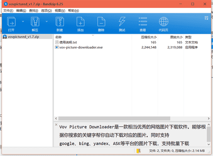Click the comment pane vertical scrollbar thumb
This screenshot has width=213, height=156.
(209, 134)
